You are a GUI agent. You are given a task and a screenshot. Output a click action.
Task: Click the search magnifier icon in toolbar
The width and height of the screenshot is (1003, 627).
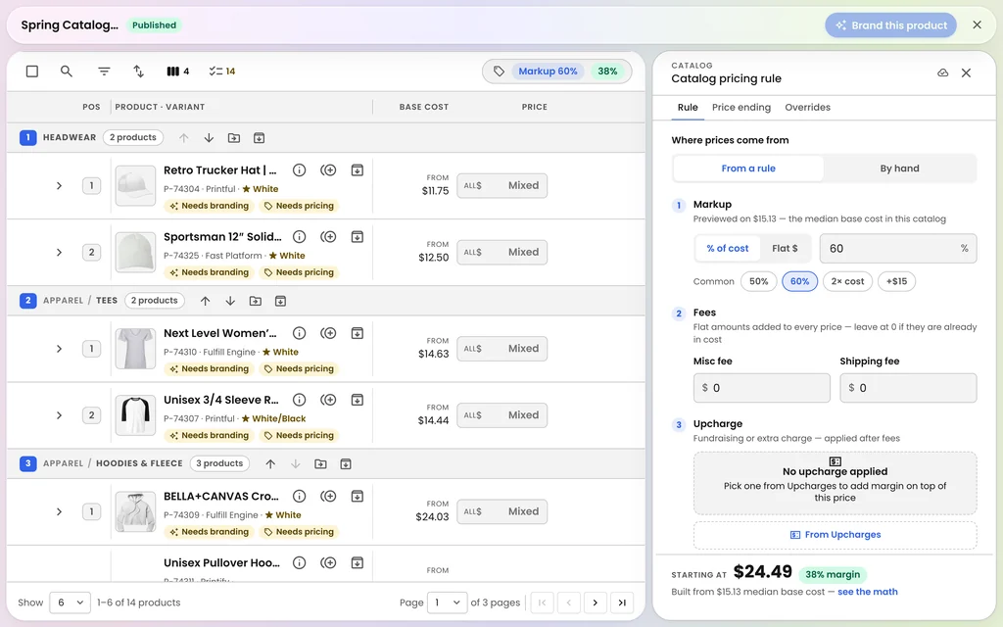66,71
